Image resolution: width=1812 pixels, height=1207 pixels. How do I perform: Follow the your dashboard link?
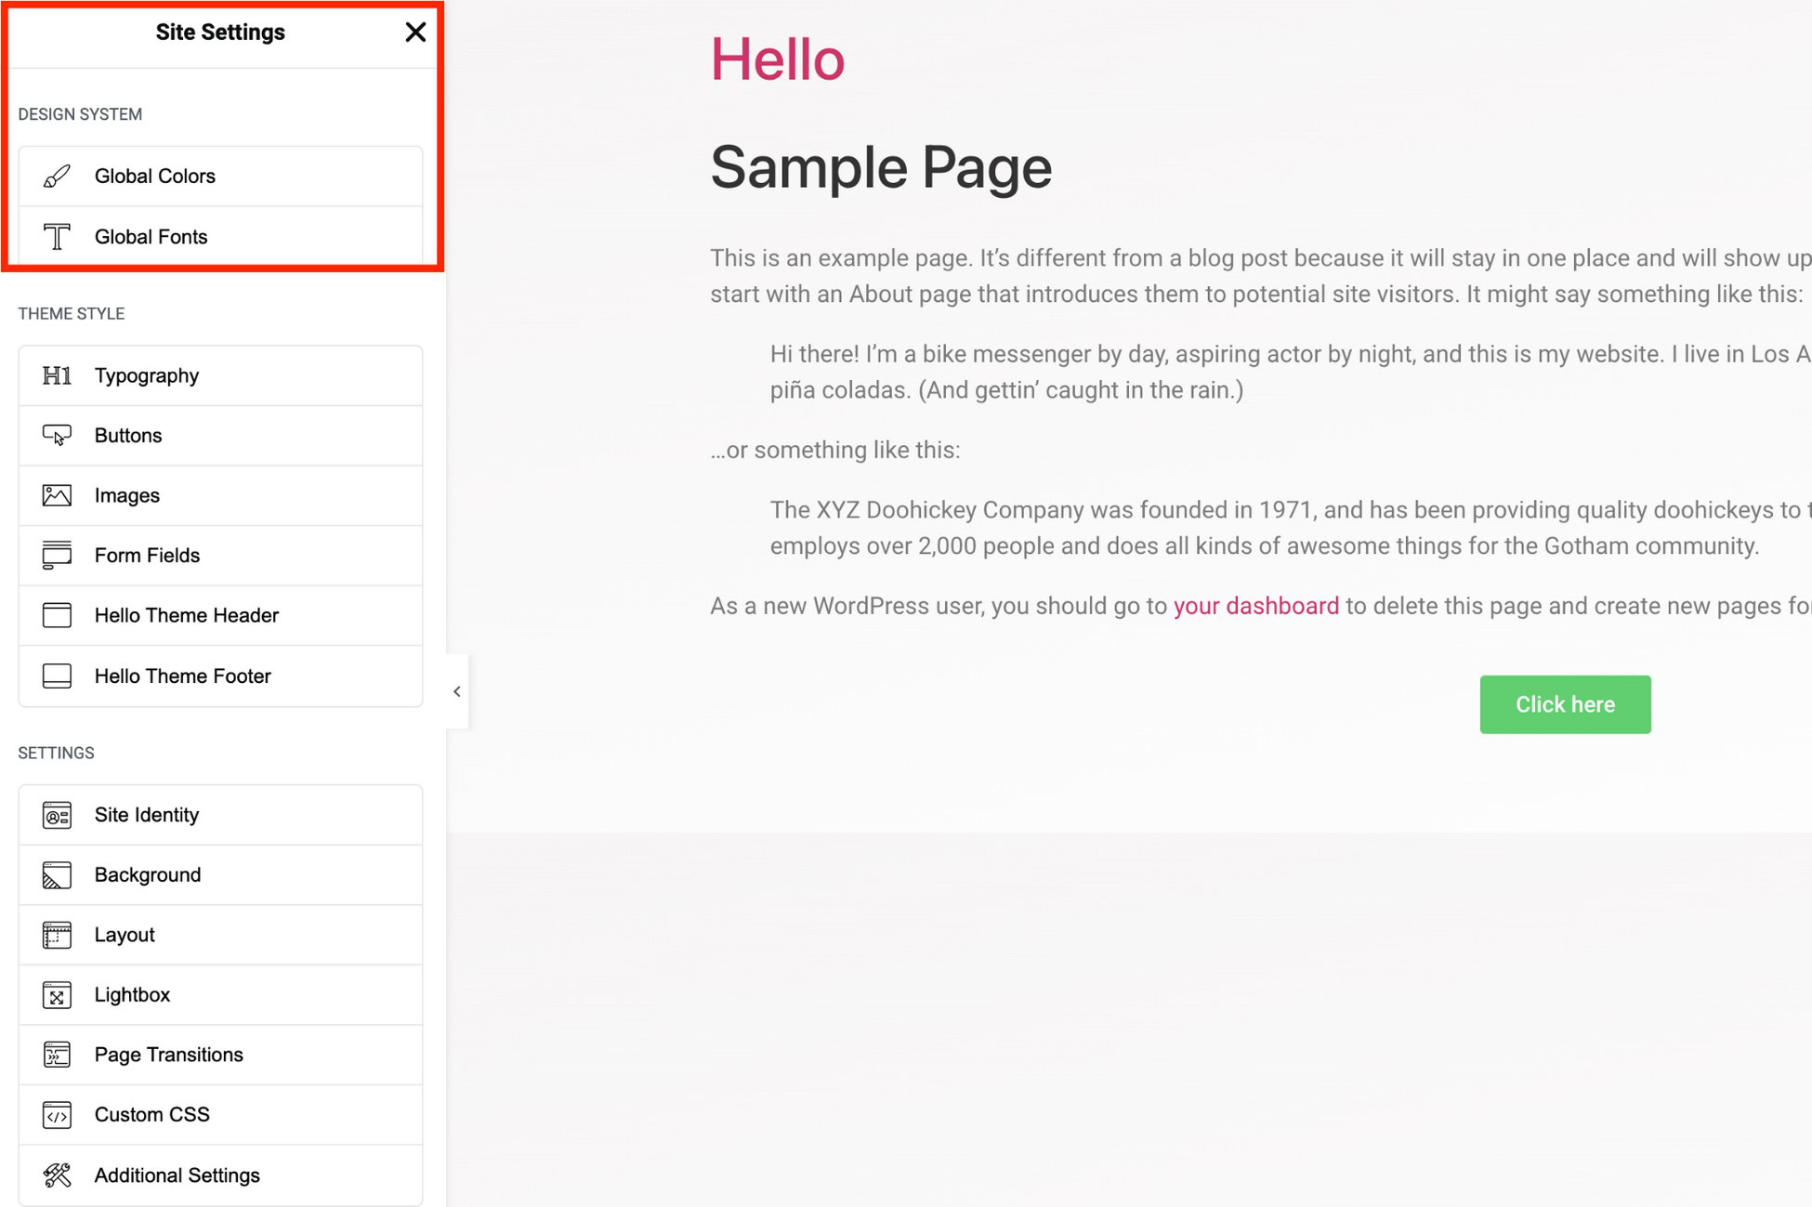click(1256, 606)
